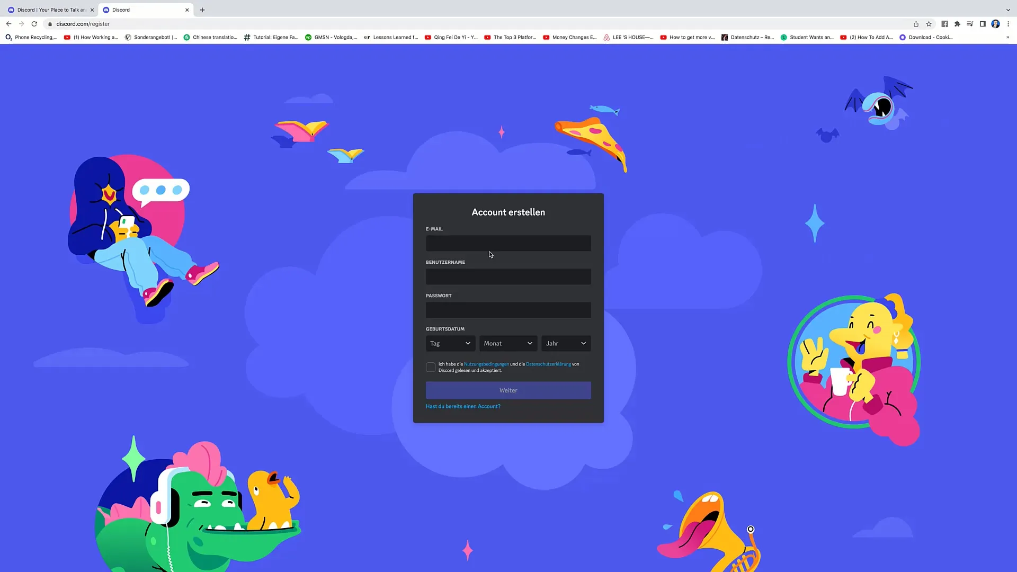Enable the Nutzungsbedingungen agreement checkbox
The height and width of the screenshot is (572, 1017).
click(430, 367)
